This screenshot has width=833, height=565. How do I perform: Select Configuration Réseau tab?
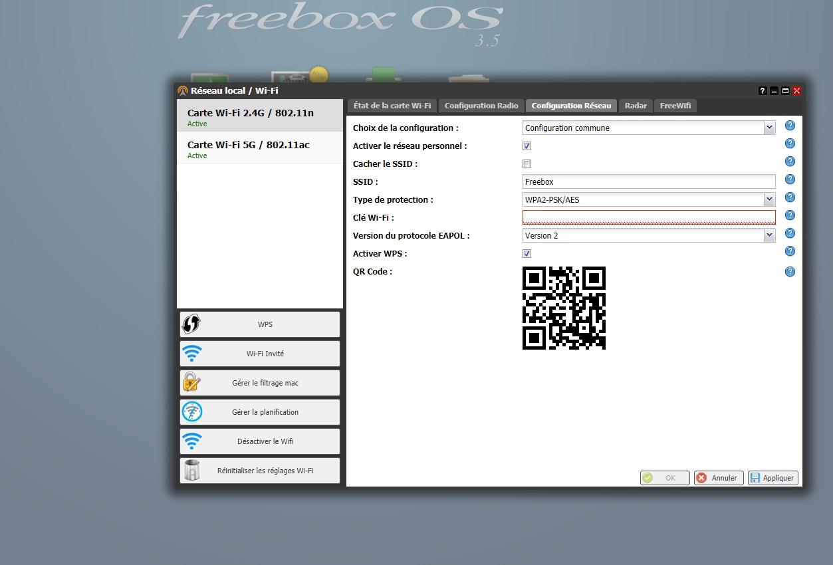(571, 106)
